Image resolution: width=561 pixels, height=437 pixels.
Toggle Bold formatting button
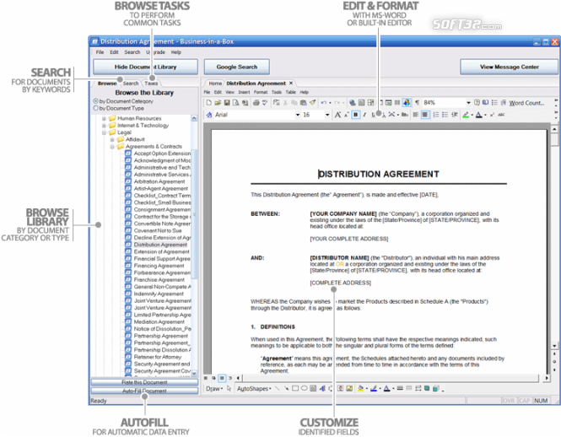(x=356, y=115)
